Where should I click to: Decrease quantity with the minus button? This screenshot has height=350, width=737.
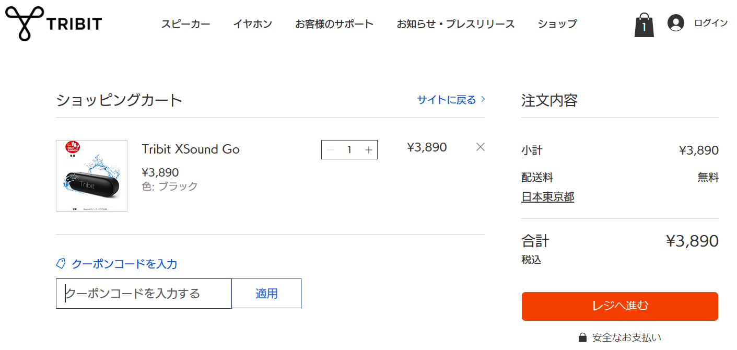[x=330, y=150]
